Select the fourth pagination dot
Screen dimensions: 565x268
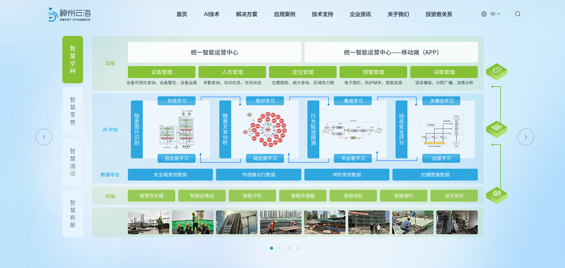click(x=298, y=248)
